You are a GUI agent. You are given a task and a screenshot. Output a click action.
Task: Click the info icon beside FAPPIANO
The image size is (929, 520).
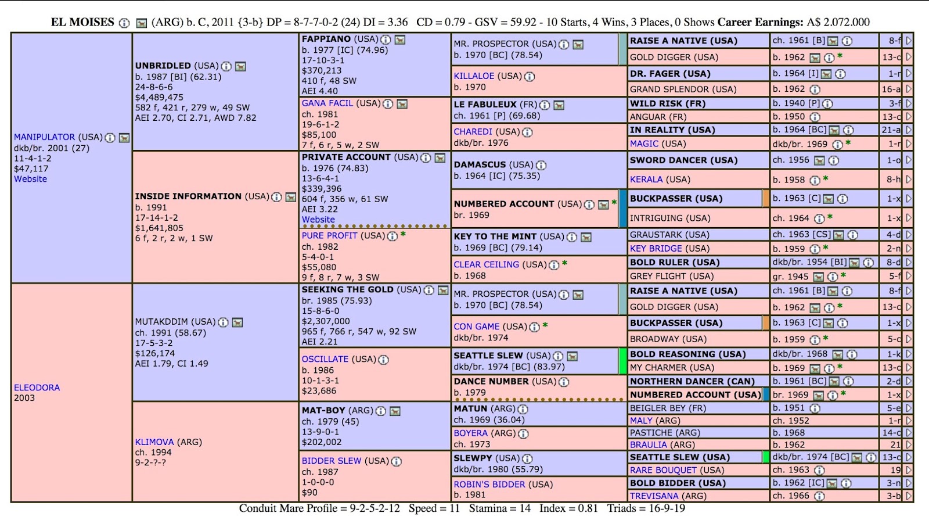point(386,40)
